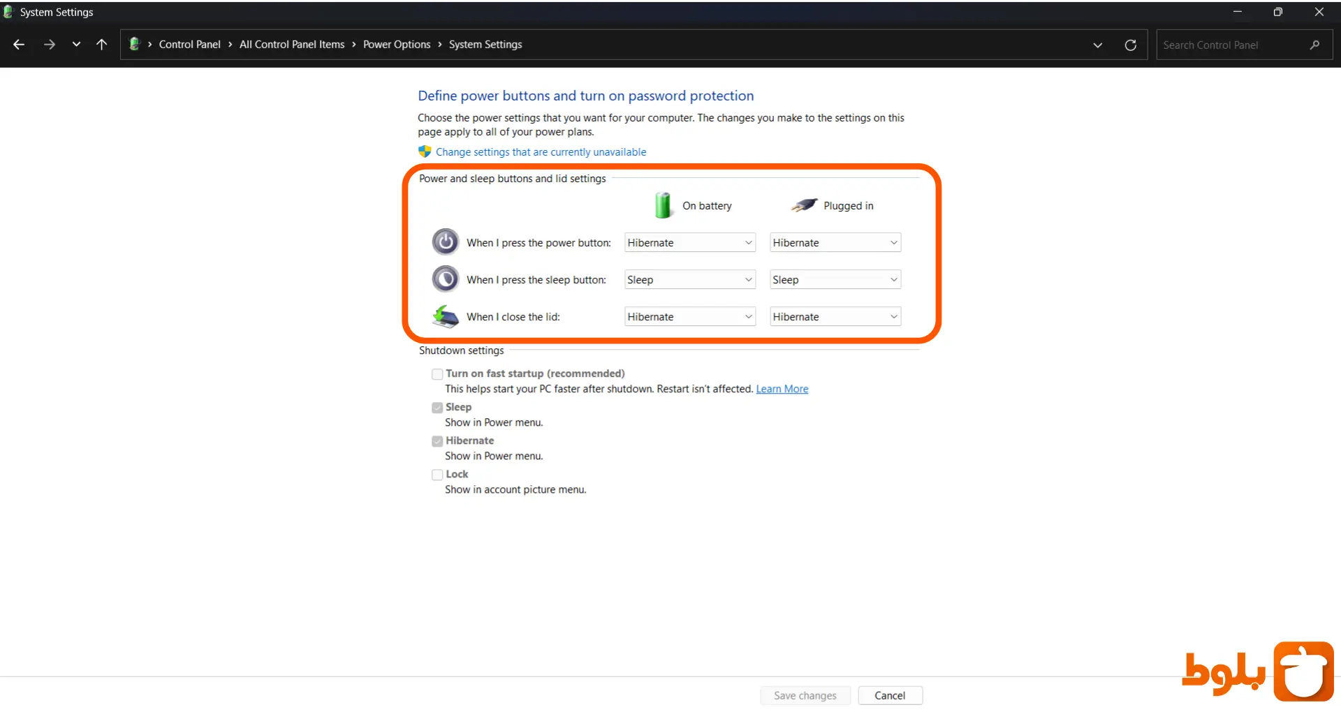Enable the fast startup checkbox
This screenshot has width=1341, height=712.
437,374
